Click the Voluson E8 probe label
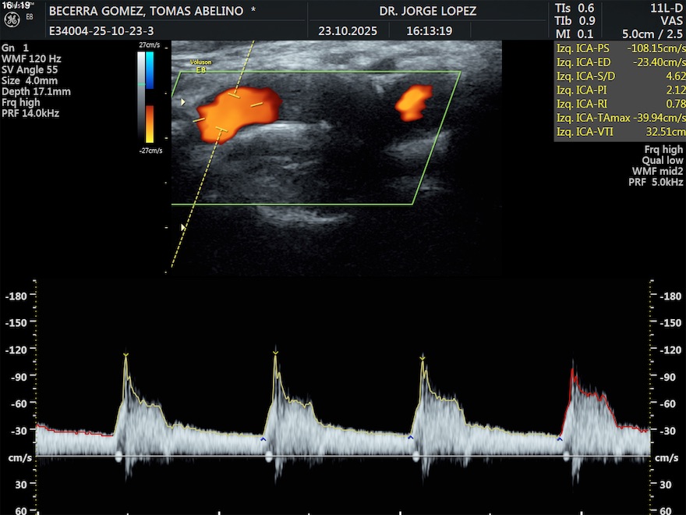Image resolution: width=686 pixels, height=515 pixels. pos(201,66)
